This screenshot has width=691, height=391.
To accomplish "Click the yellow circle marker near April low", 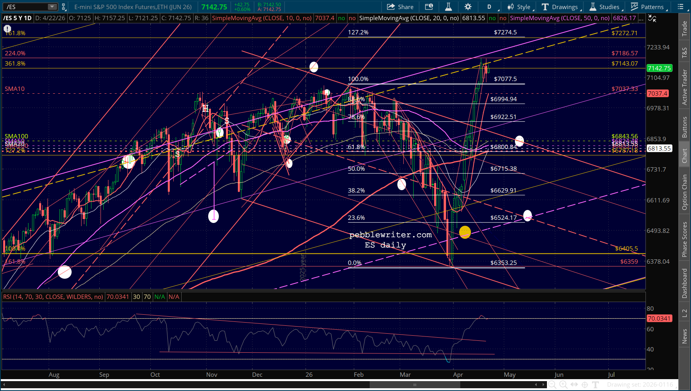I will (x=465, y=232).
